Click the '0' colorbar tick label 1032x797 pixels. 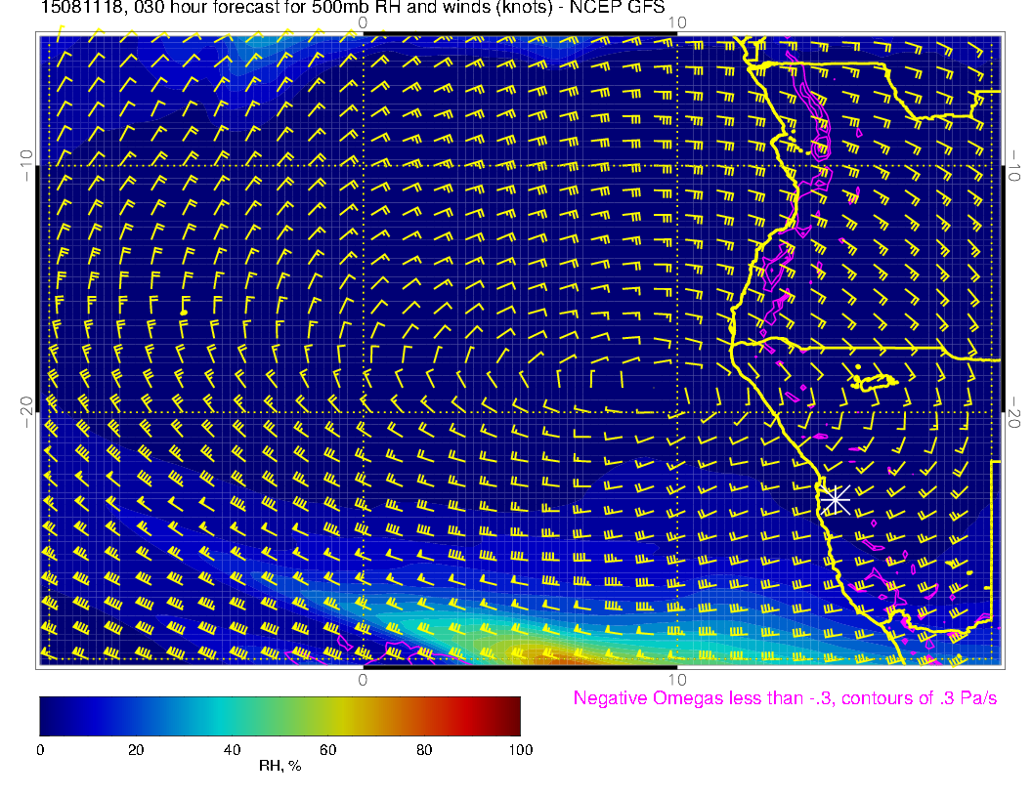40,750
